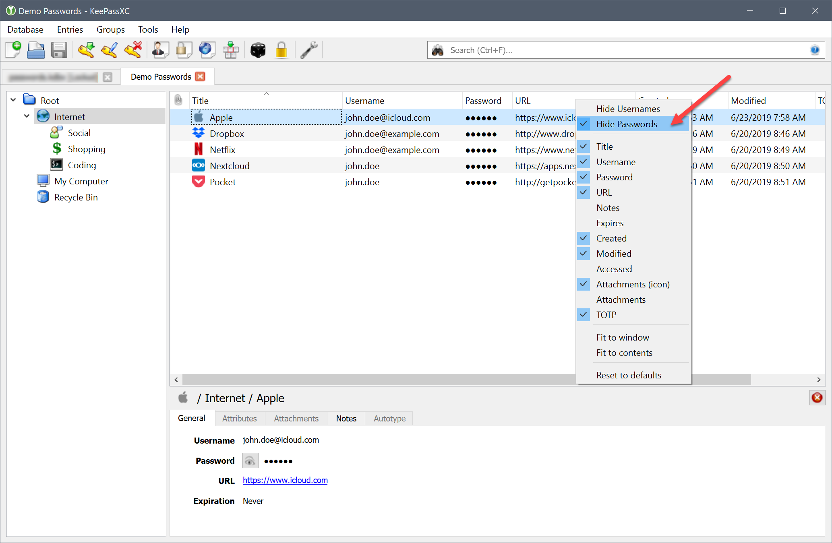Collapse the Root folder in the sidebar

tap(13, 99)
